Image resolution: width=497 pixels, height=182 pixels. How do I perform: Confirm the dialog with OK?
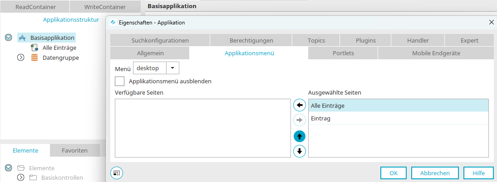point(394,173)
